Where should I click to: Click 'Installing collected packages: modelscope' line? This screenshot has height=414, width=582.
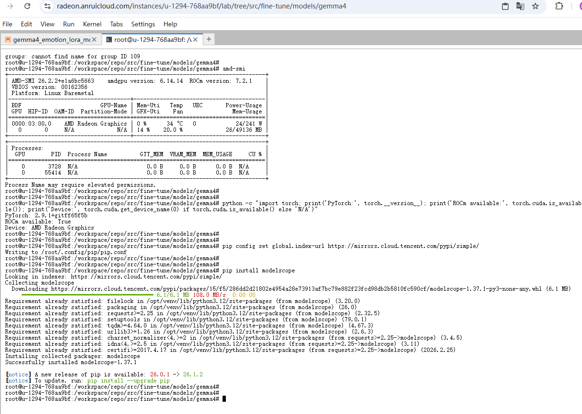(x=72, y=356)
